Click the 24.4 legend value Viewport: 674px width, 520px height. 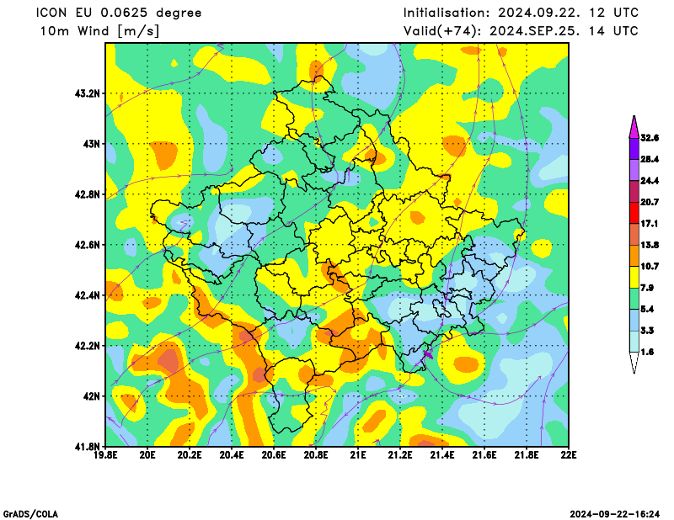pos(650,181)
